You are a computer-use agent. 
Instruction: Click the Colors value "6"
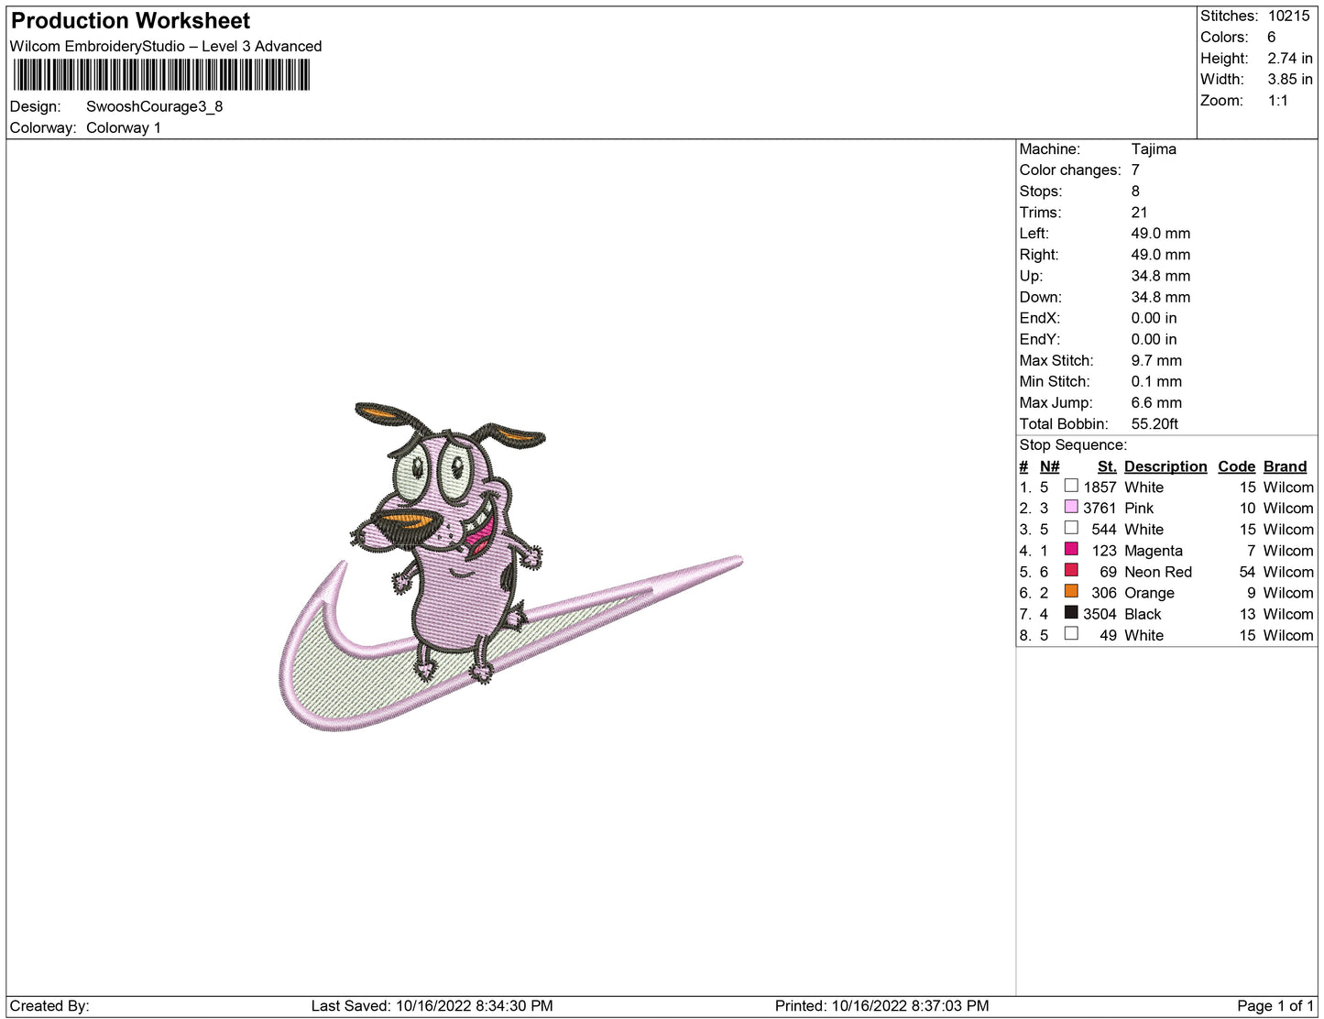click(1272, 37)
